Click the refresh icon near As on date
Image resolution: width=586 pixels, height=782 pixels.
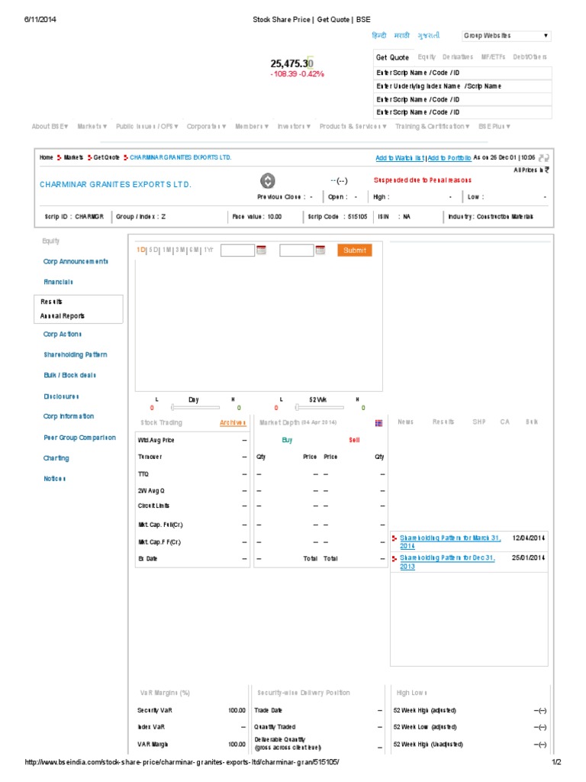click(x=543, y=157)
